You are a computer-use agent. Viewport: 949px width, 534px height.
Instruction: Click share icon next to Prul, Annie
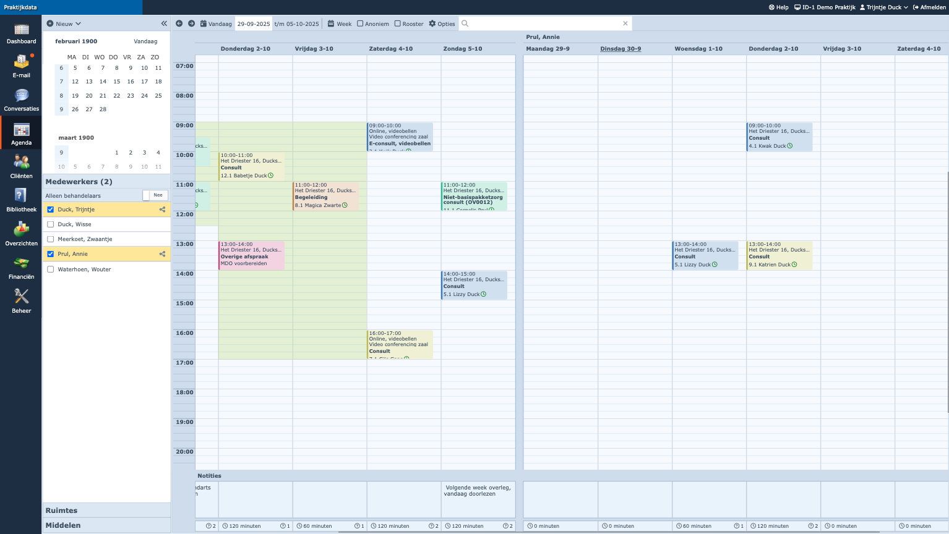pos(162,254)
